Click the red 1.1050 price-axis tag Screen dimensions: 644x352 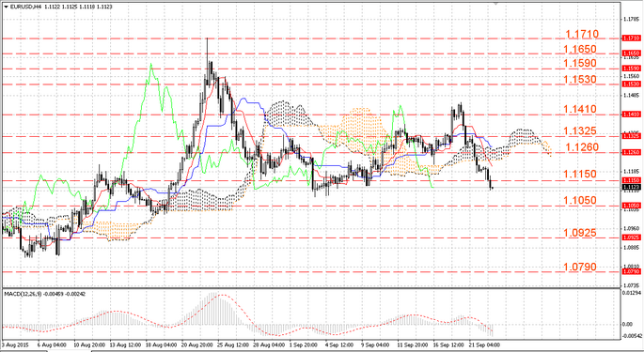point(631,206)
